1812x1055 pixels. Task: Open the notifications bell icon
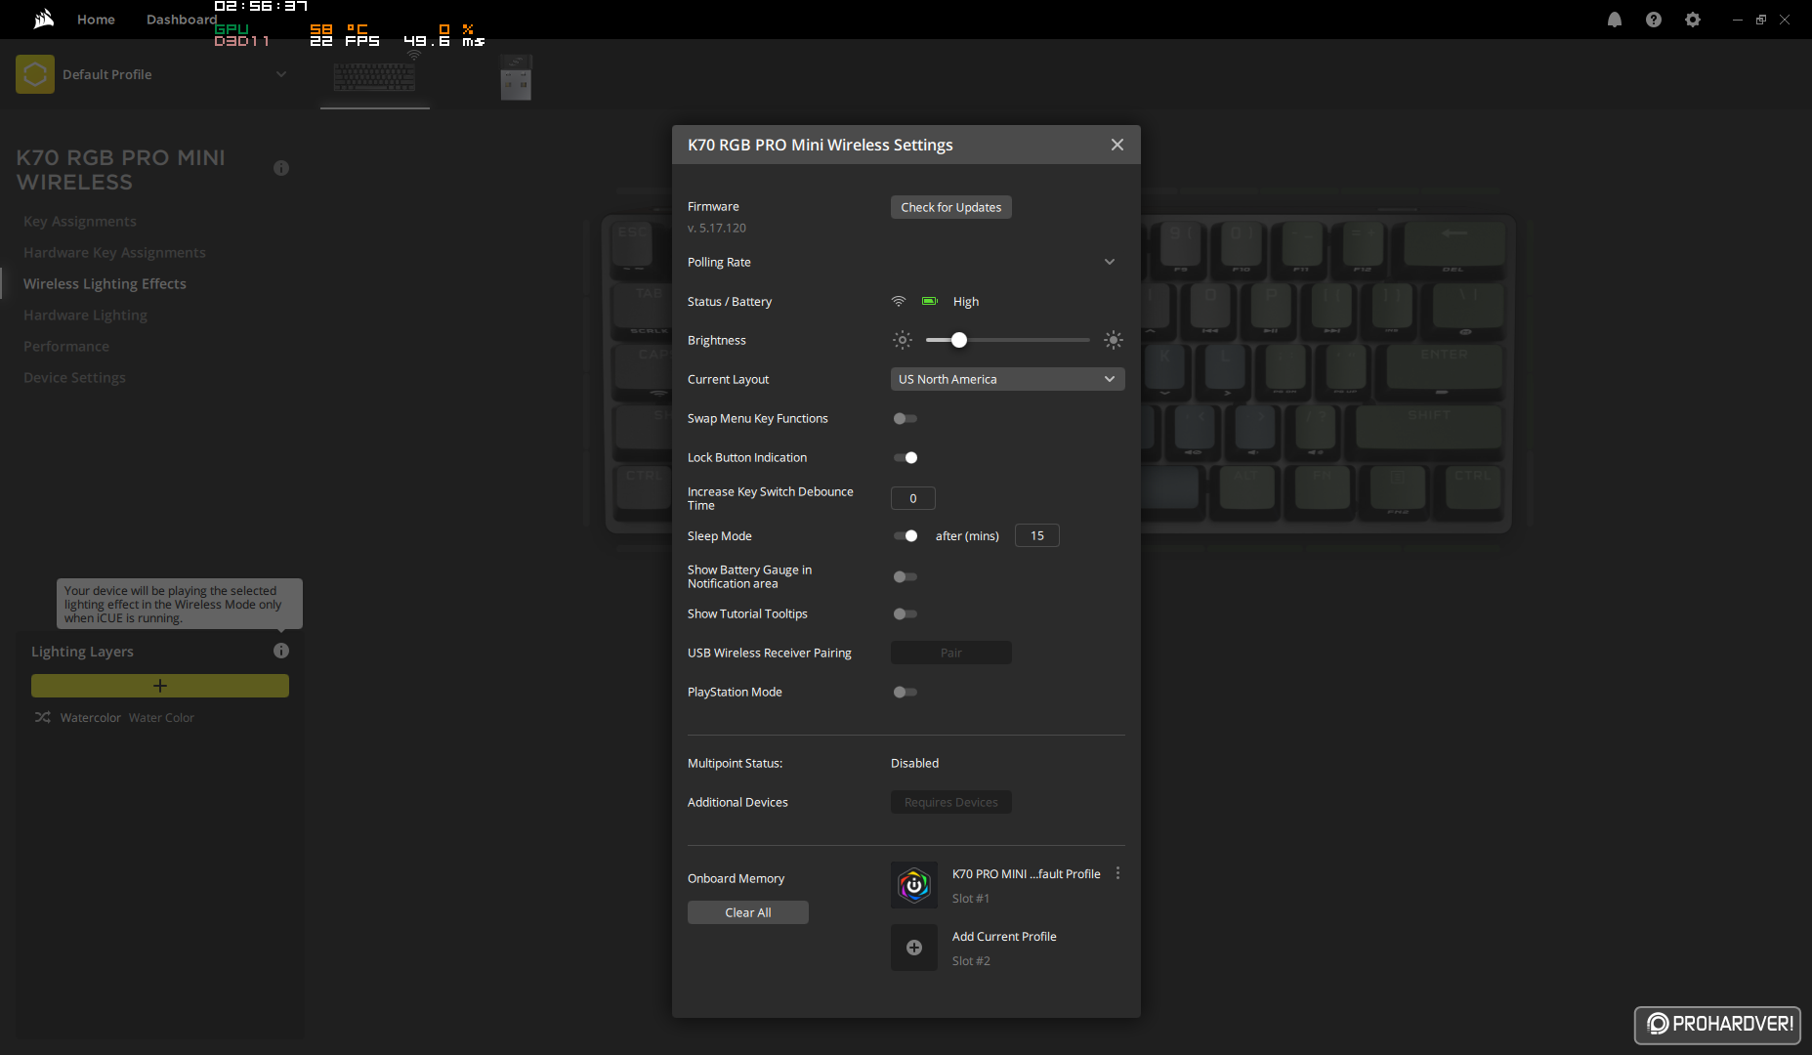[x=1615, y=20]
